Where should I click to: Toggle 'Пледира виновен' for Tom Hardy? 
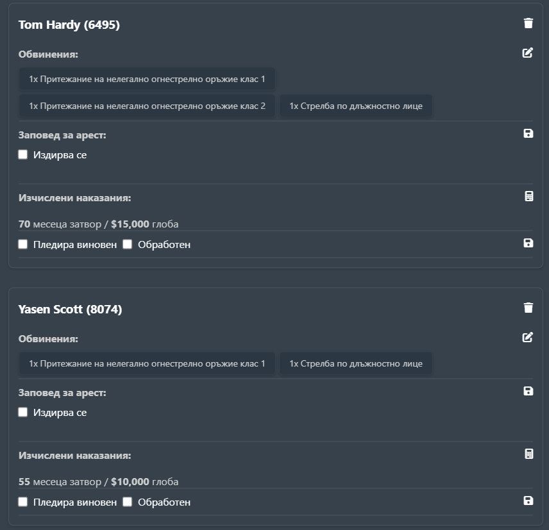[23, 244]
